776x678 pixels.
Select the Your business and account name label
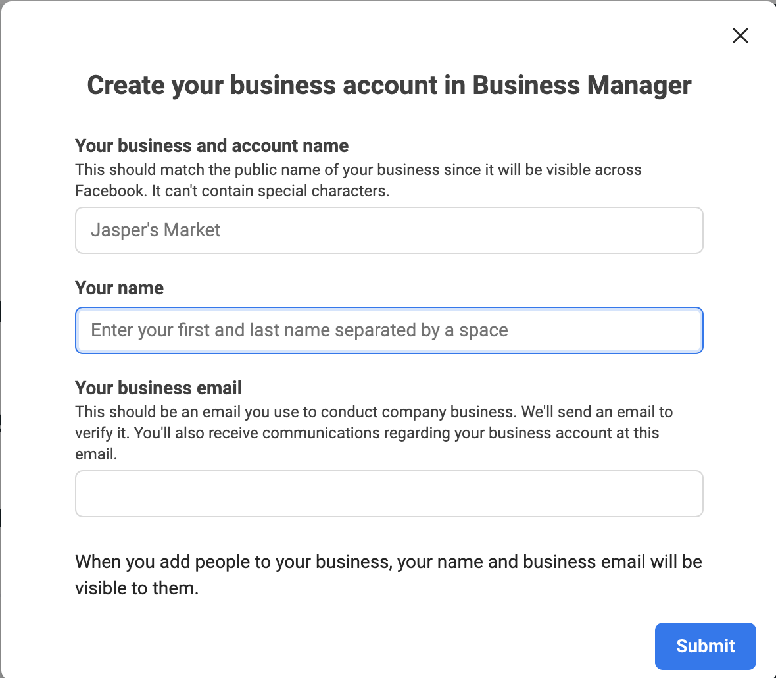click(x=212, y=145)
